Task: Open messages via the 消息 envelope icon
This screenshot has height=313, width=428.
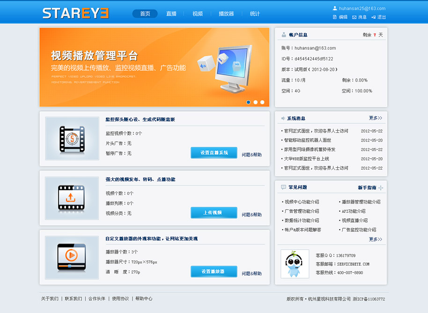Action: (x=354, y=17)
